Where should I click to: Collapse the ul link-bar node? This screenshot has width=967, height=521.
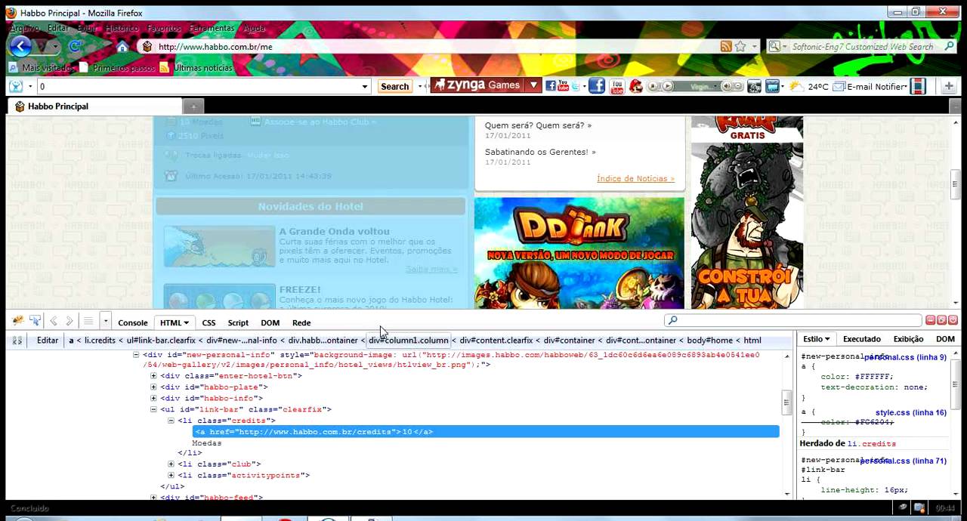153,409
